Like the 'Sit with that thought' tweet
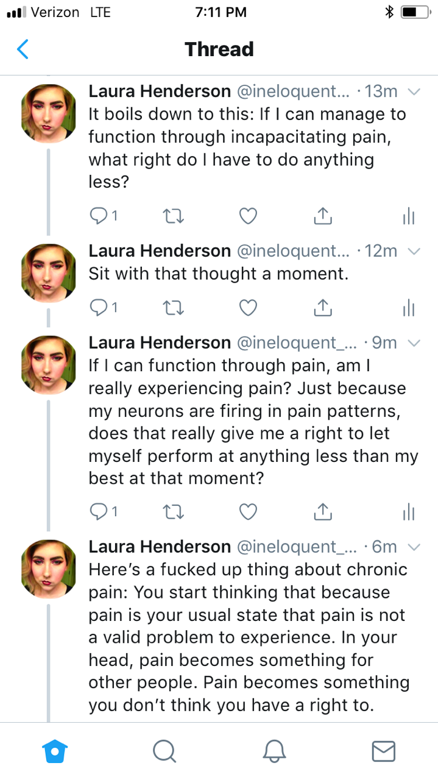This screenshot has width=438, height=780. coord(248,308)
